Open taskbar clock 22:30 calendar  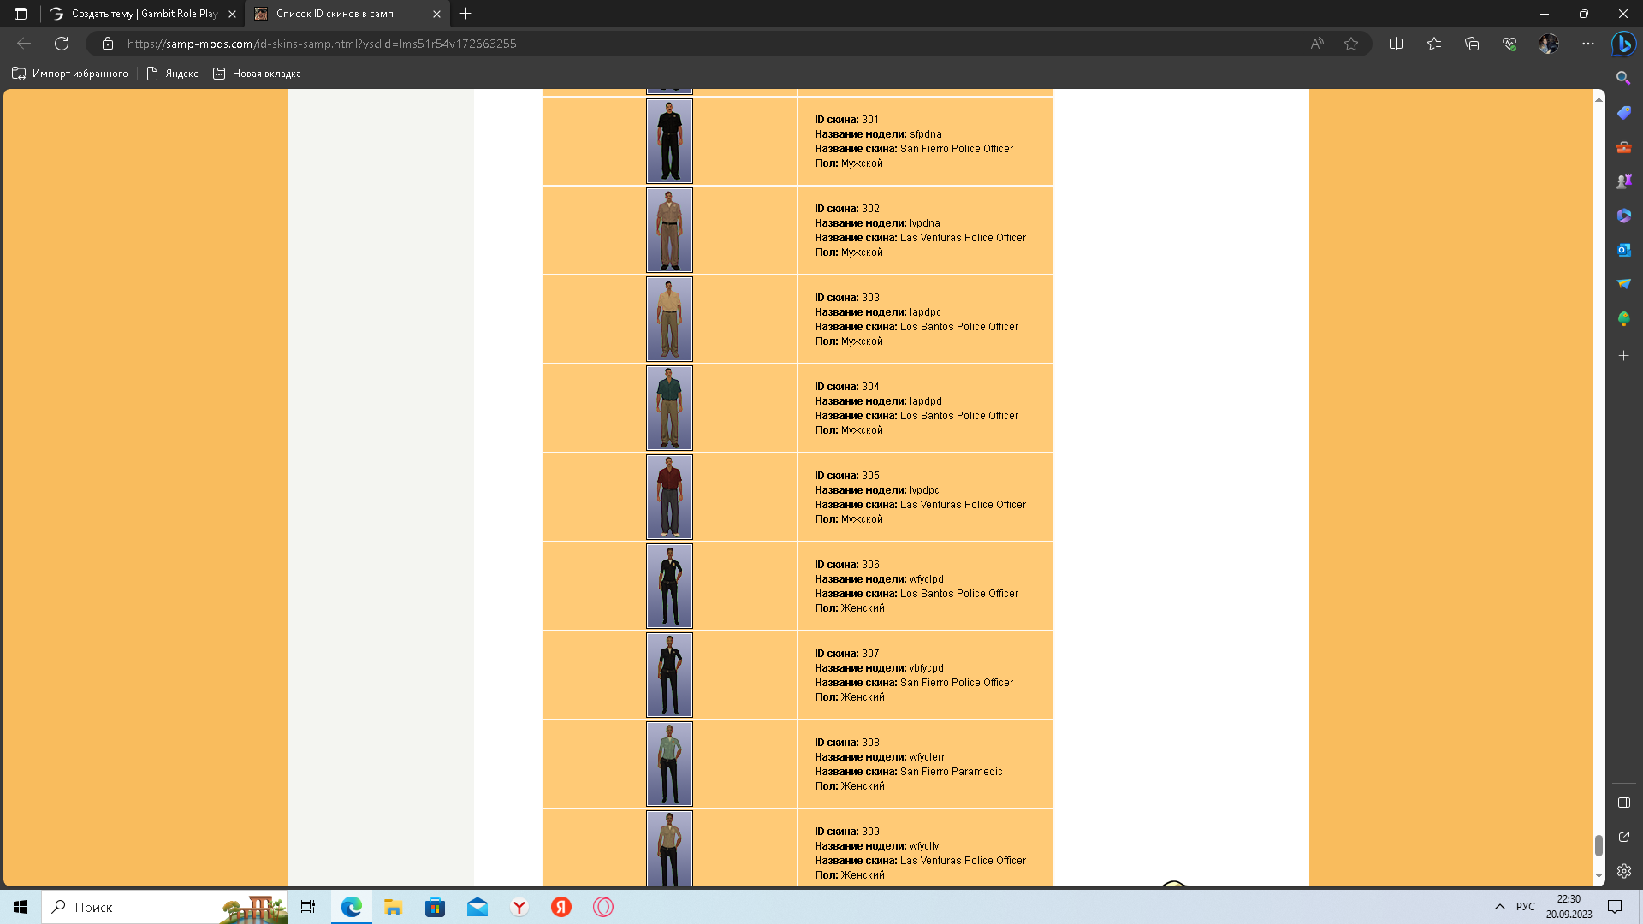point(1569,907)
